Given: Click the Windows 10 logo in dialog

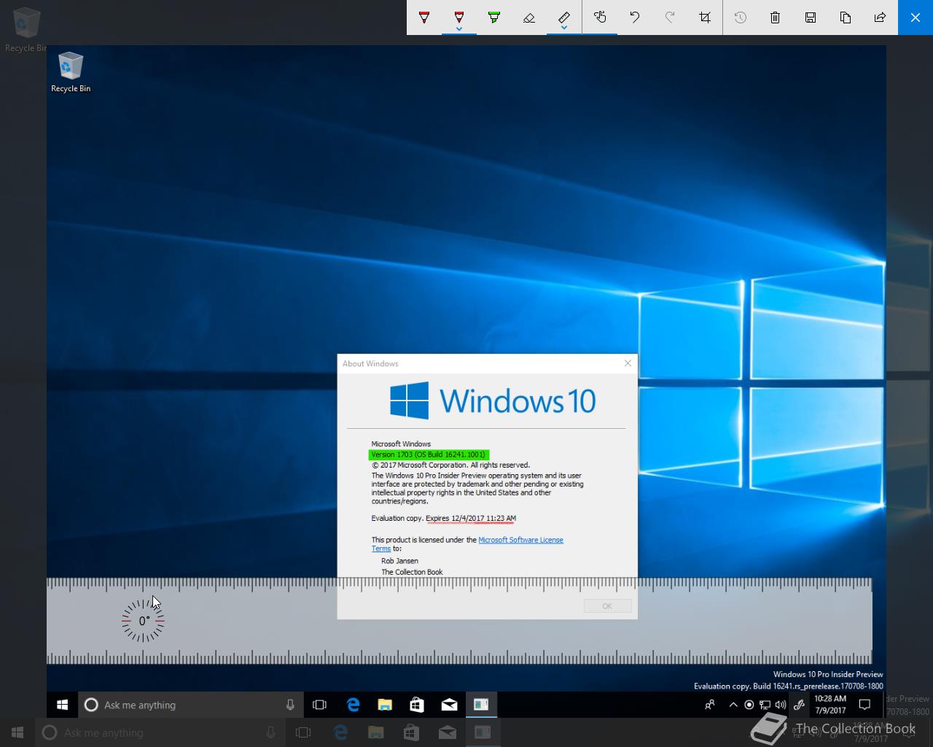Looking at the screenshot, I should (493, 400).
